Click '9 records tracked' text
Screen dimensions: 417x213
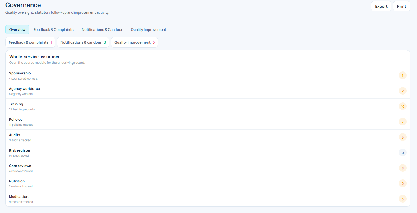coord(21,202)
